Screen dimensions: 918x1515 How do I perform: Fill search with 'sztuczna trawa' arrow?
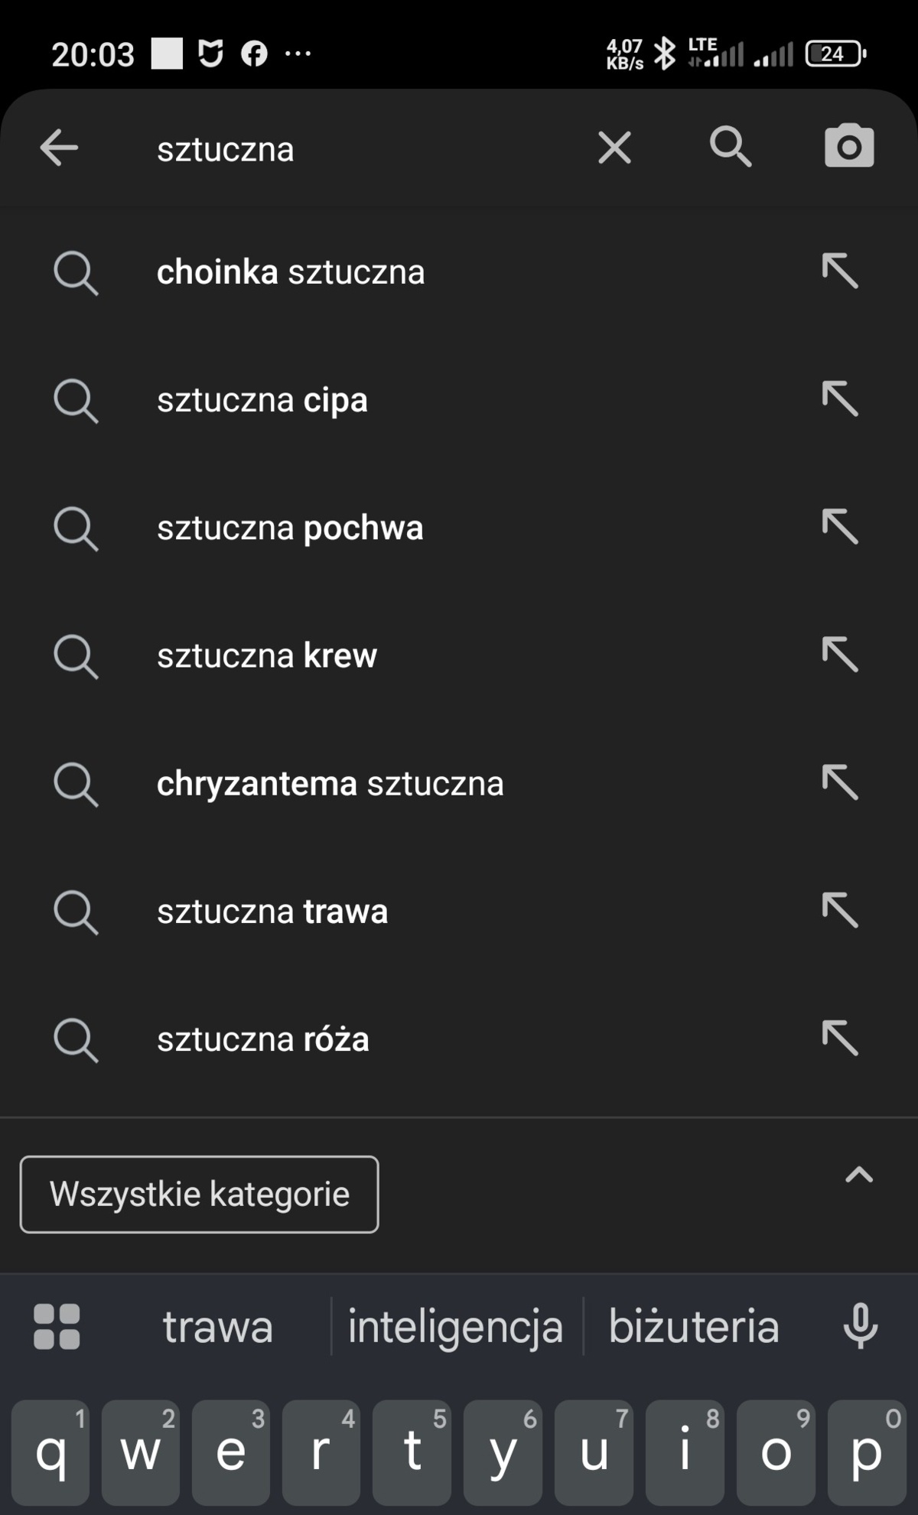click(x=840, y=911)
